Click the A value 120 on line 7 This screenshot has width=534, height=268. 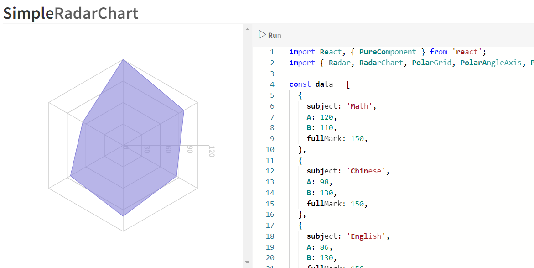327,116
